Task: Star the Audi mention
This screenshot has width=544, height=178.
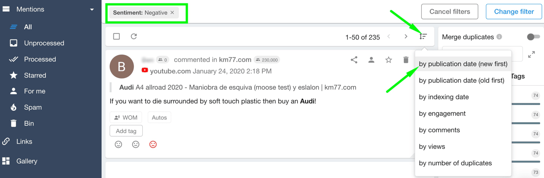Action: click(388, 60)
